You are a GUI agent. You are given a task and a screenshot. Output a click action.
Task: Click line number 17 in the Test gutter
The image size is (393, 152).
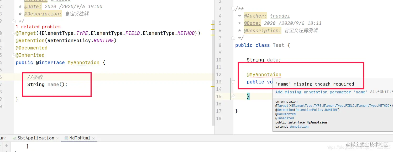[x=219, y=111]
